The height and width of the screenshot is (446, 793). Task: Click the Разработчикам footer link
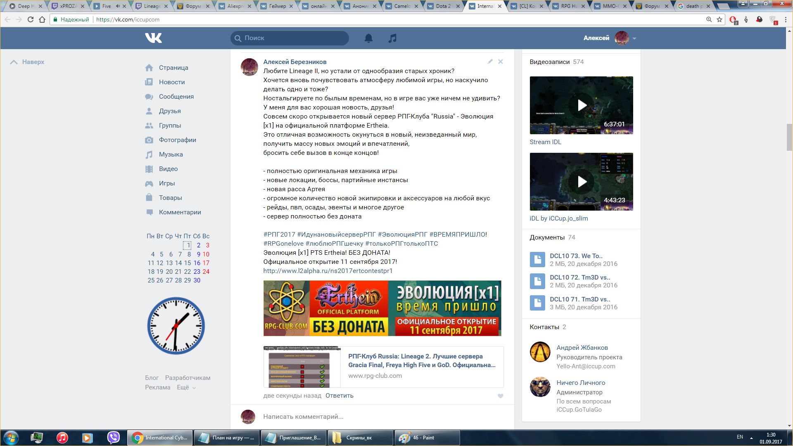(188, 378)
